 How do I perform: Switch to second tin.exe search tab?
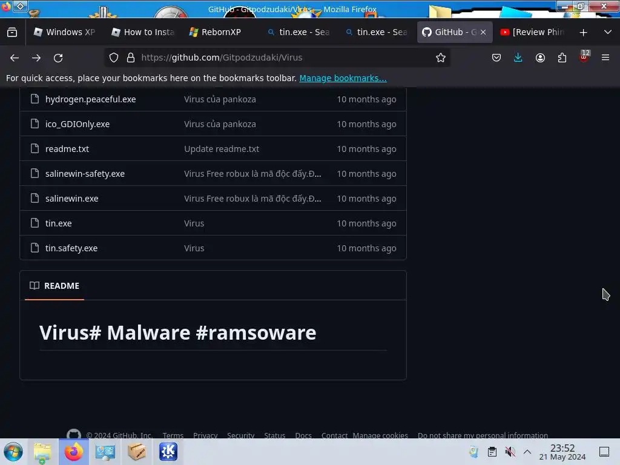pos(377,32)
